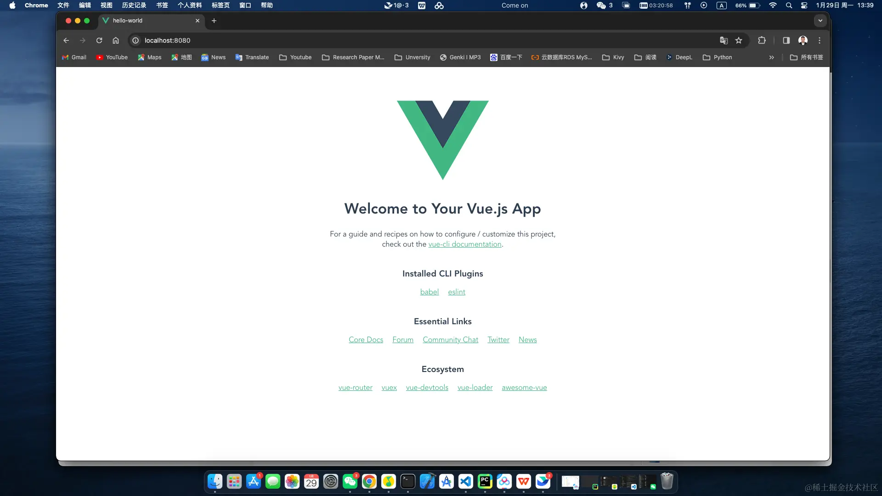Open the News link under Essential Links

(528, 340)
